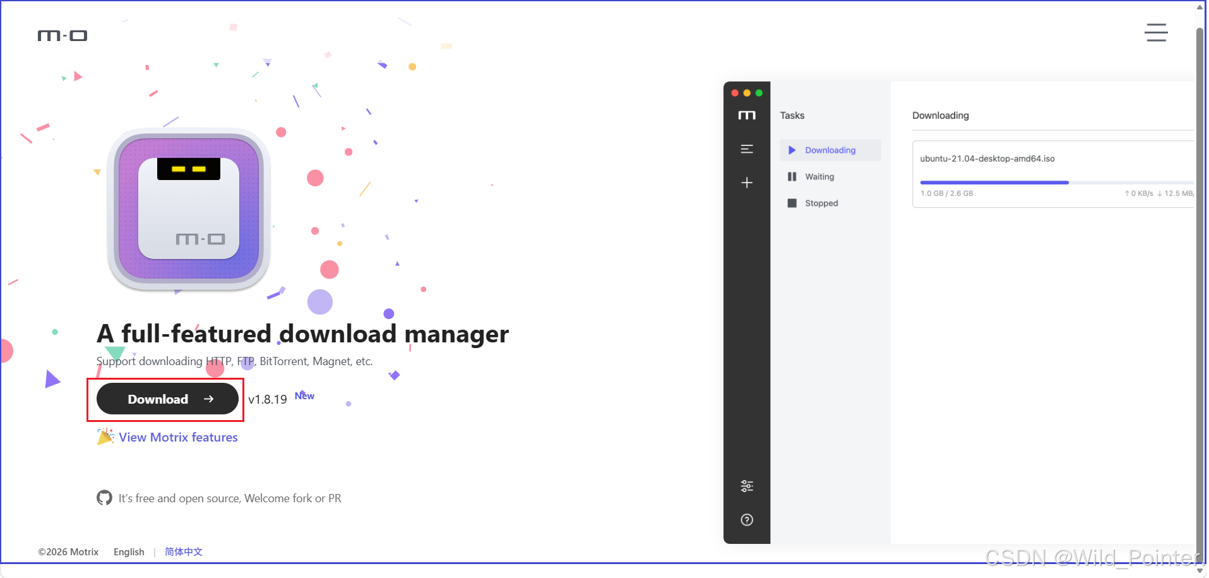Select the Waiting tasks tab
The image size is (1209, 578).
830,177
